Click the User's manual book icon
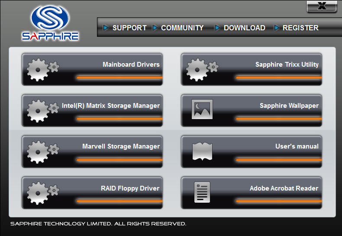This screenshot has height=236, width=342. point(202,152)
